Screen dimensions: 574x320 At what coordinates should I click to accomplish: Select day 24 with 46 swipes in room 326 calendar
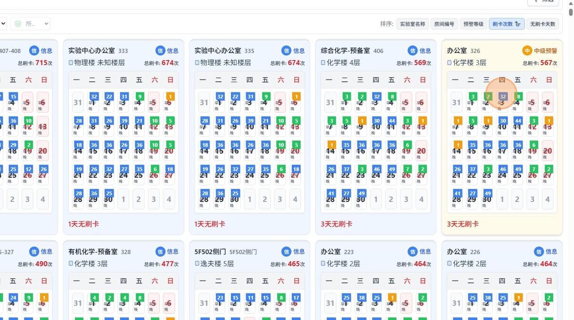pos(502,175)
